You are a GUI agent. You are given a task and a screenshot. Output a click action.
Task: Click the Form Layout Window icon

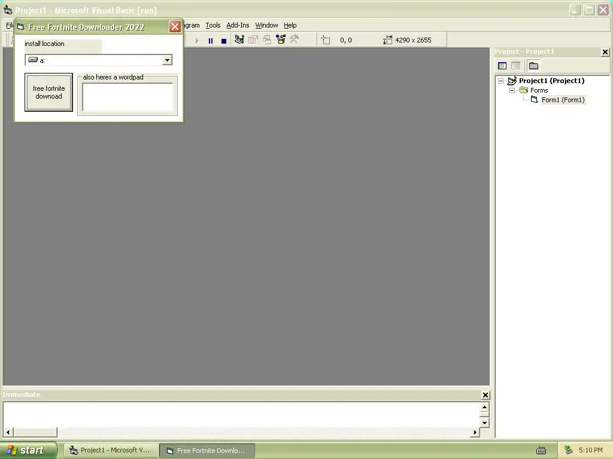(267, 39)
